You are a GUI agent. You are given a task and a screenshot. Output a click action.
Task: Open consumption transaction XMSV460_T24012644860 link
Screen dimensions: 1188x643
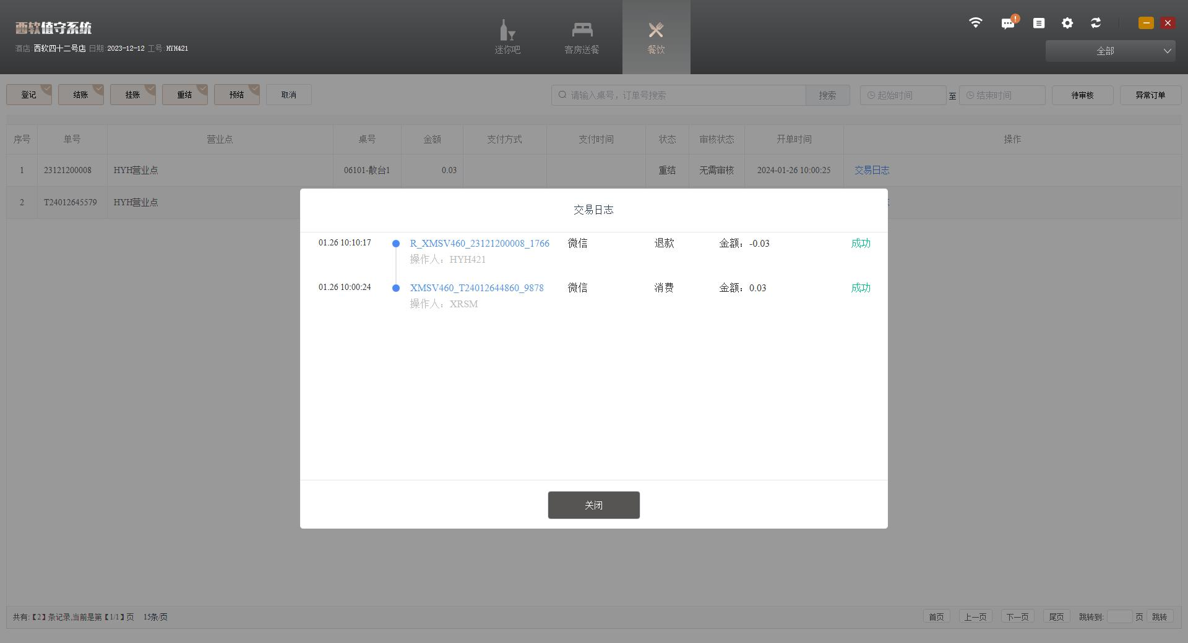click(476, 288)
